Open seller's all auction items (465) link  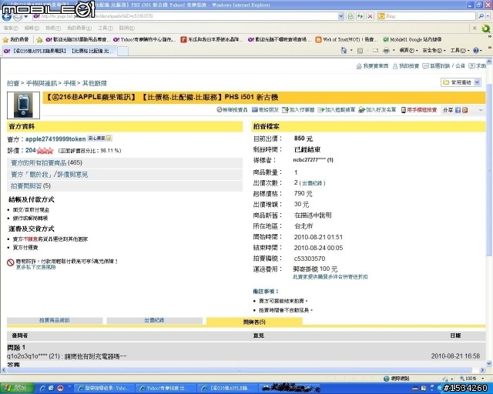coord(46,162)
